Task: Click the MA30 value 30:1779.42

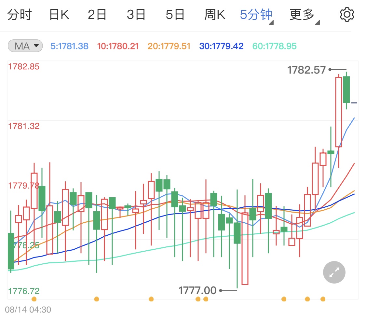Action: 221,46
